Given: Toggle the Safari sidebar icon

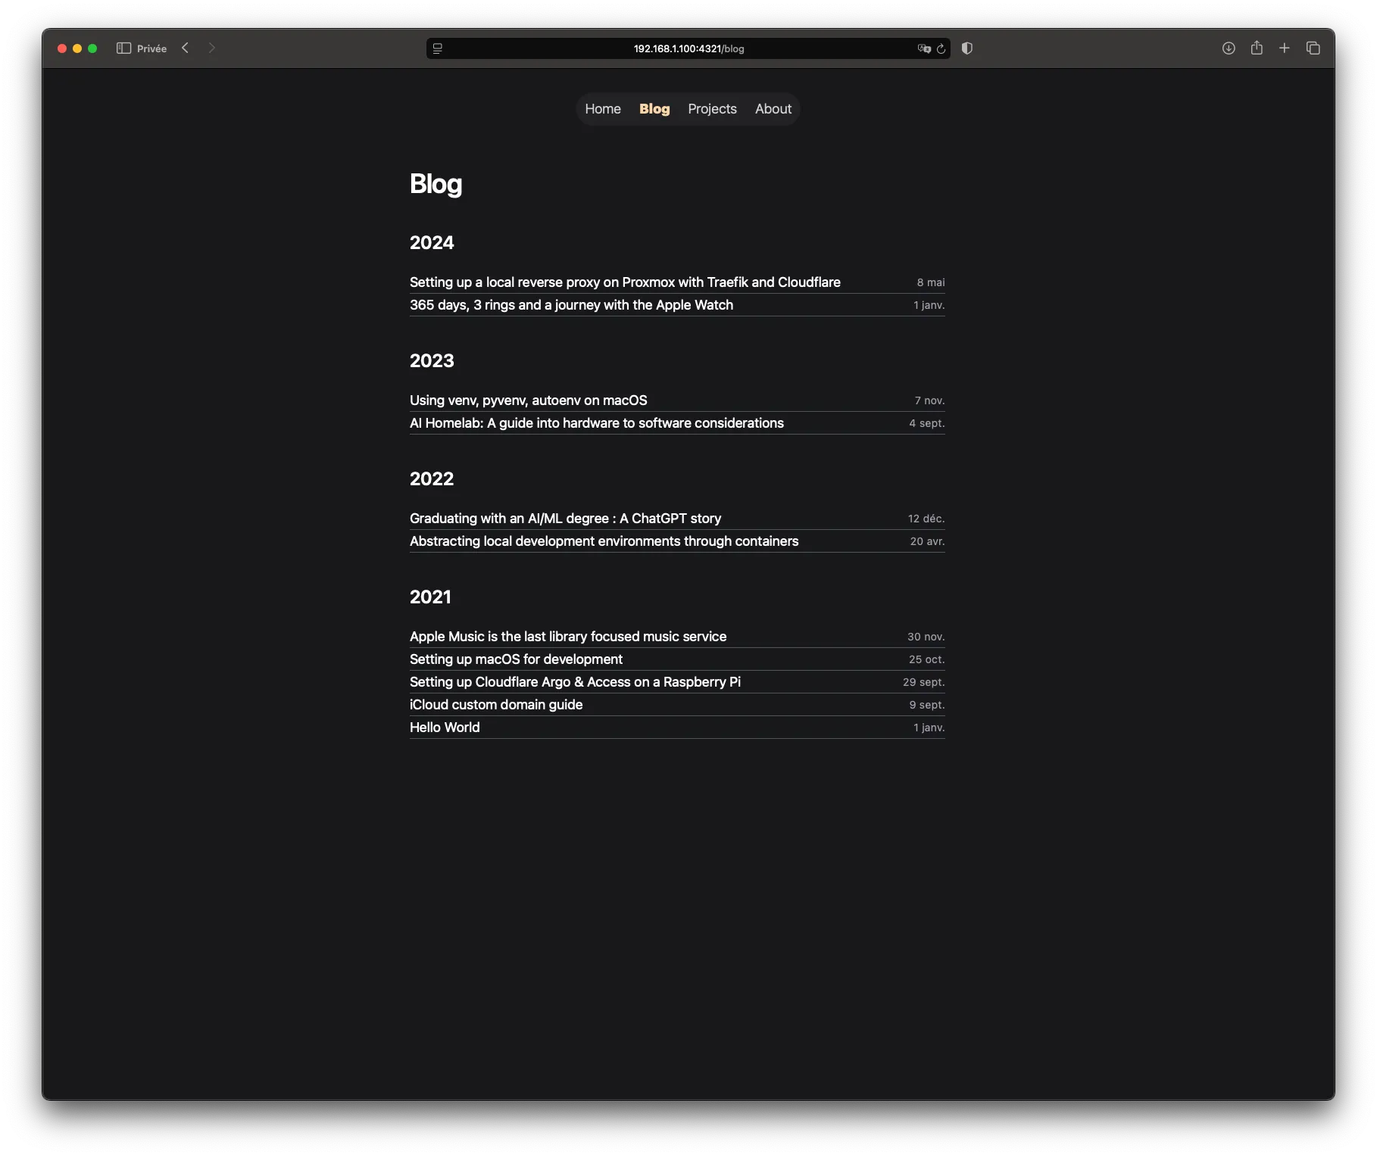Looking at the screenshot, I should point(123,48).
